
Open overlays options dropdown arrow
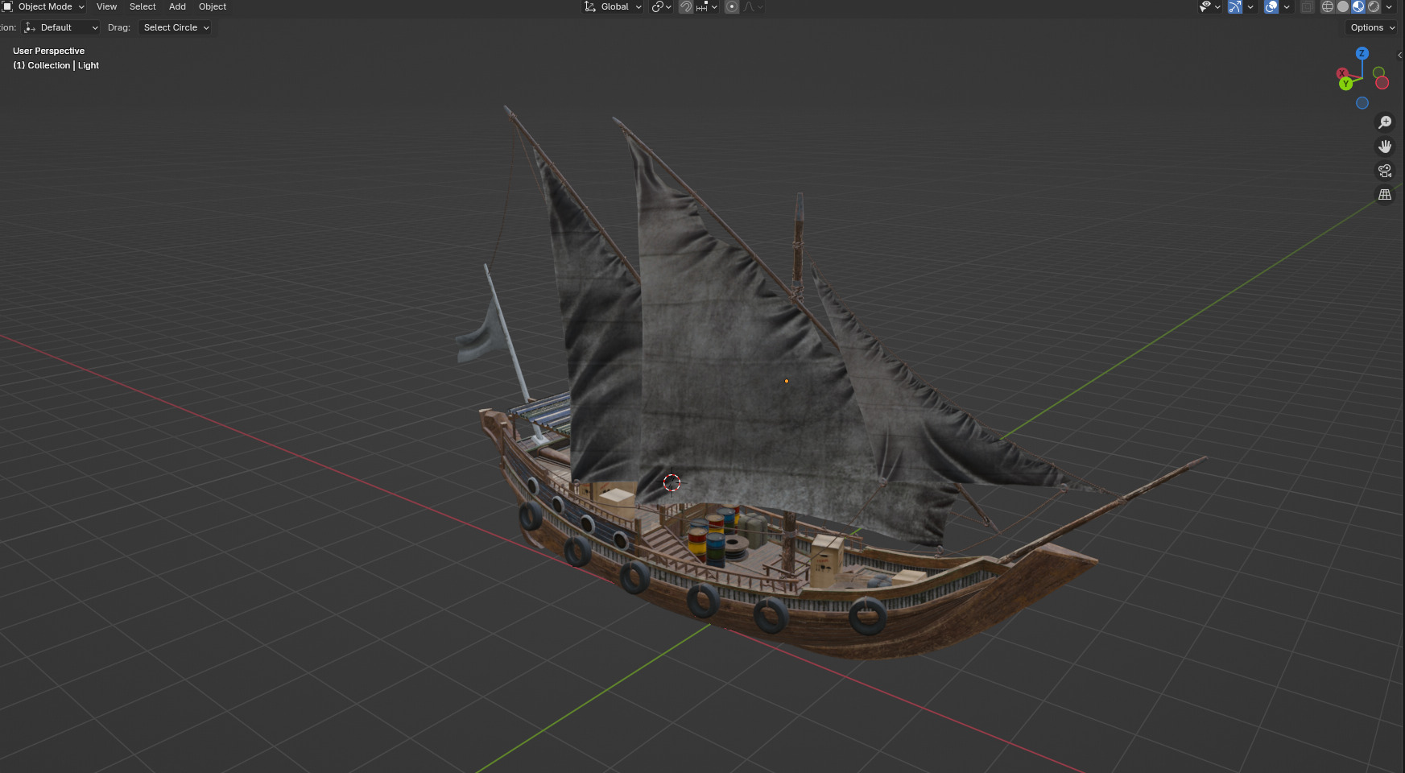click(1287, 6)
